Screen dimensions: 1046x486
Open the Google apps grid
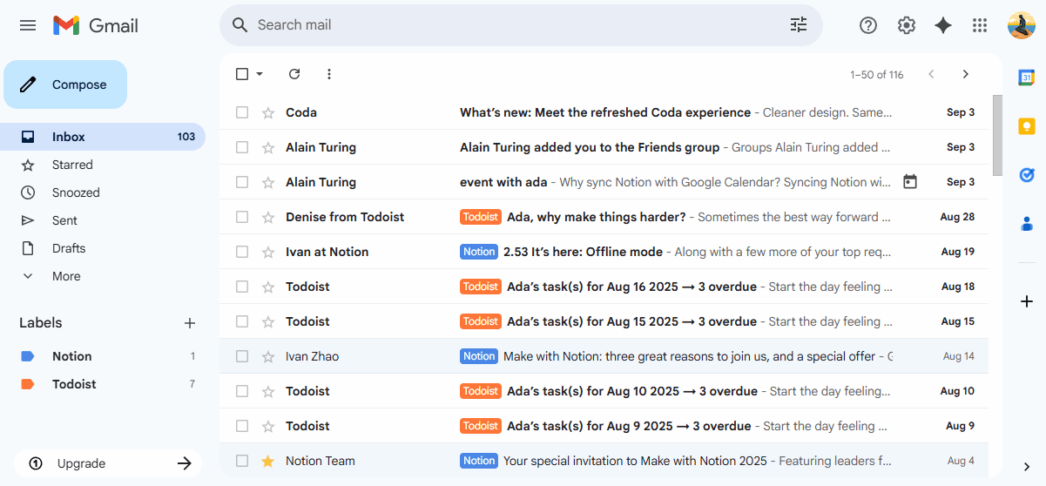click(x=980, y=25)
